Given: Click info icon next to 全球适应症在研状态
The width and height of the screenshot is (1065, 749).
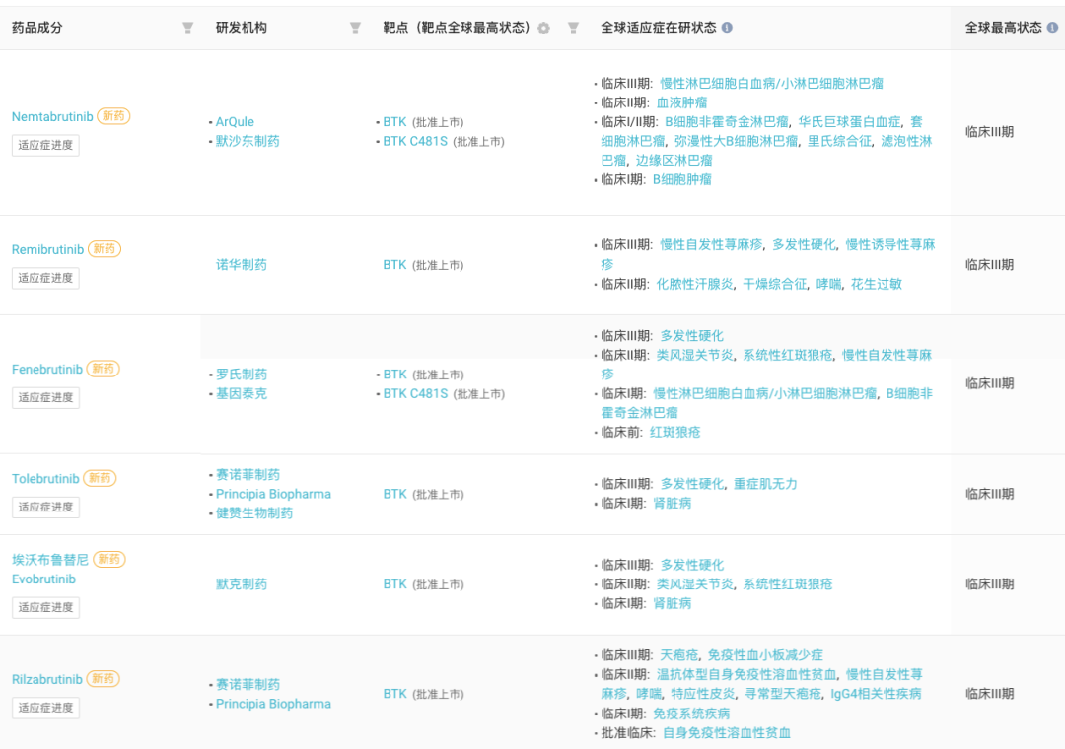Looking at the screenshot, I should [x=727, y=28].
